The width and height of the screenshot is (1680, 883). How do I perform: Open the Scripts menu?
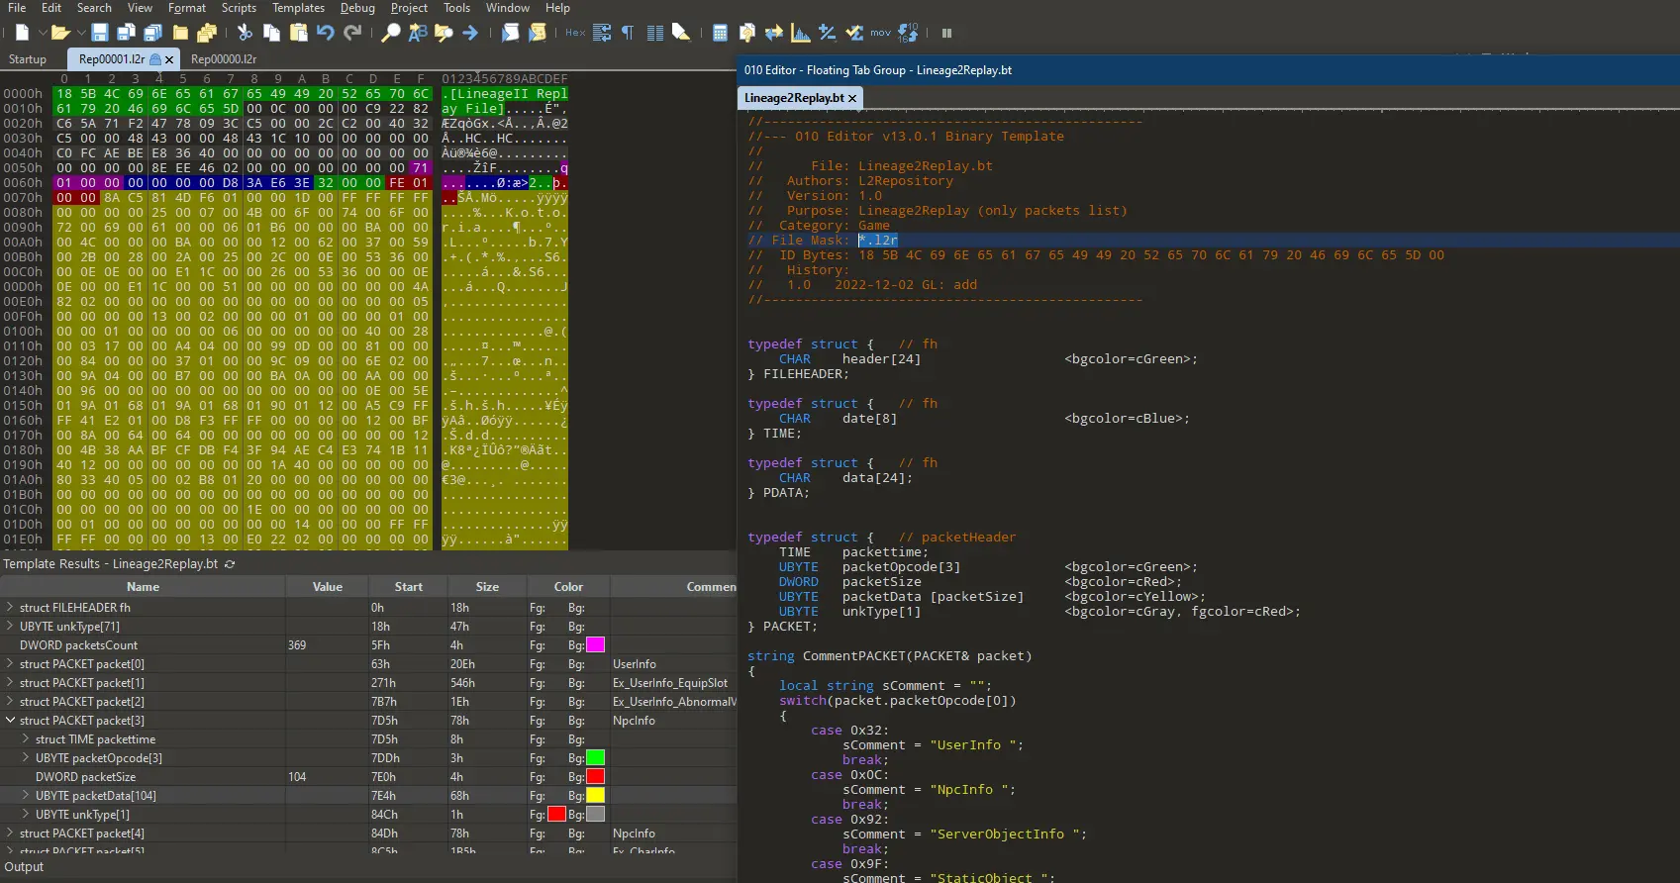coord(239,8)
